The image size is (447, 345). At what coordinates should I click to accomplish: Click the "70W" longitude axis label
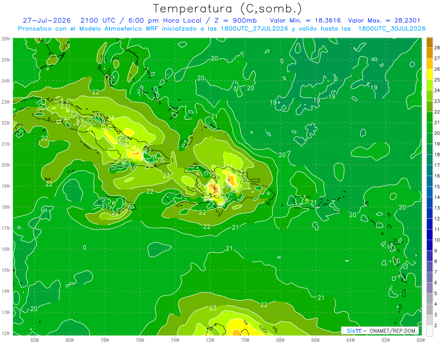click(245, 340)
